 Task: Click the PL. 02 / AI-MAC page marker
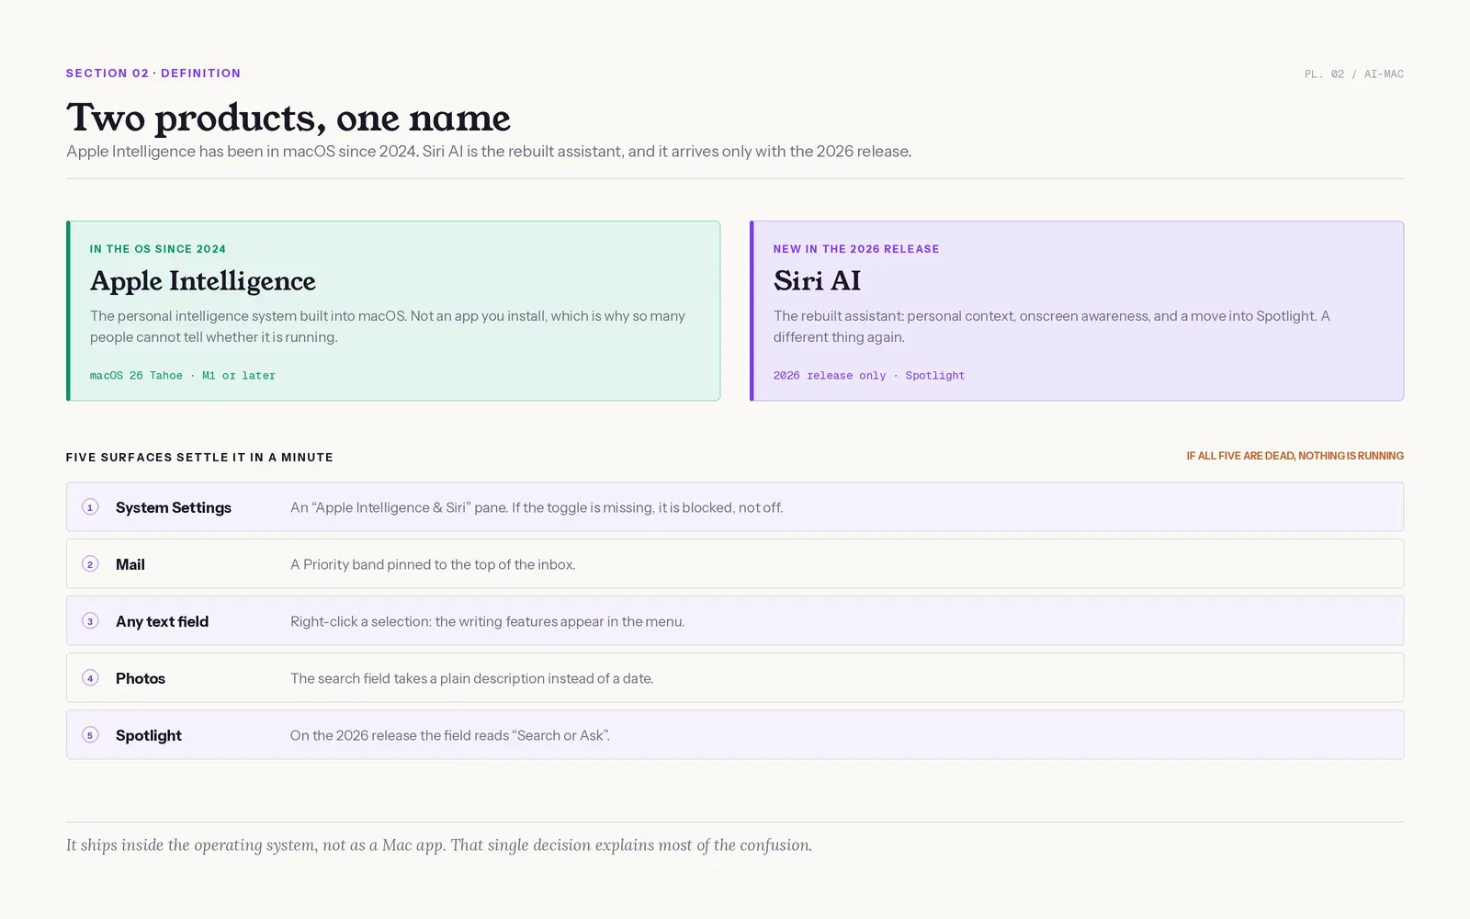pyautogui.click(x=1354, y=74)
